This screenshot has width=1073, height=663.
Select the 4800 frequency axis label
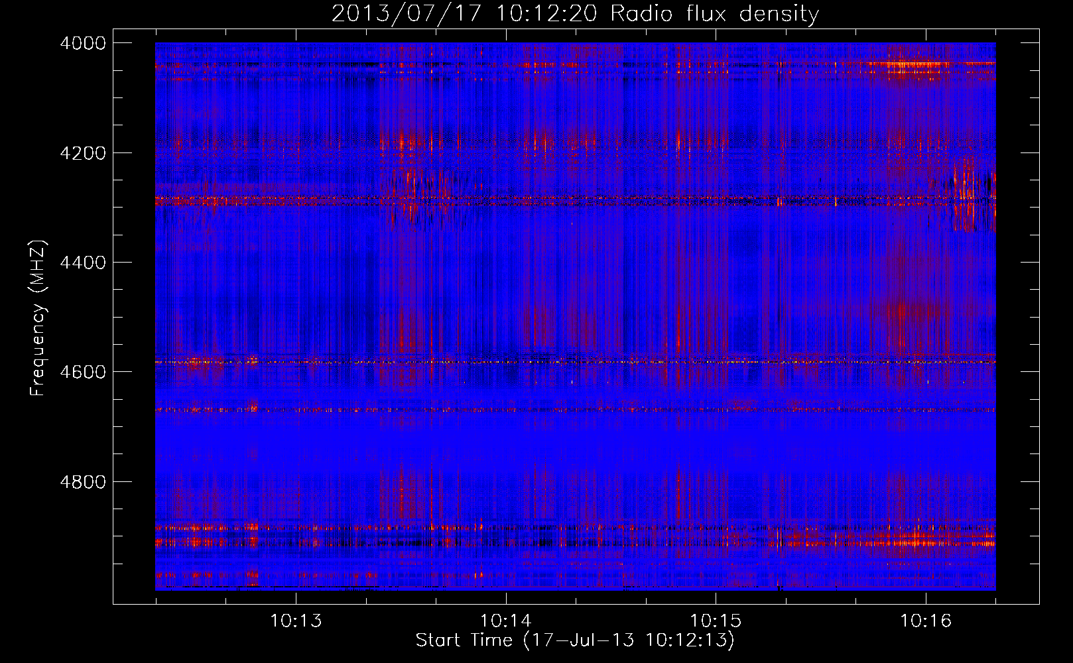pyautogui.click(x=83, y=482)
